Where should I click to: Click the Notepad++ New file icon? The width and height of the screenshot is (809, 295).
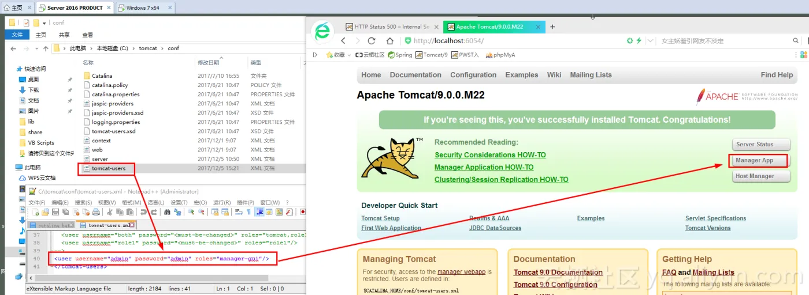tap(35, 212)
